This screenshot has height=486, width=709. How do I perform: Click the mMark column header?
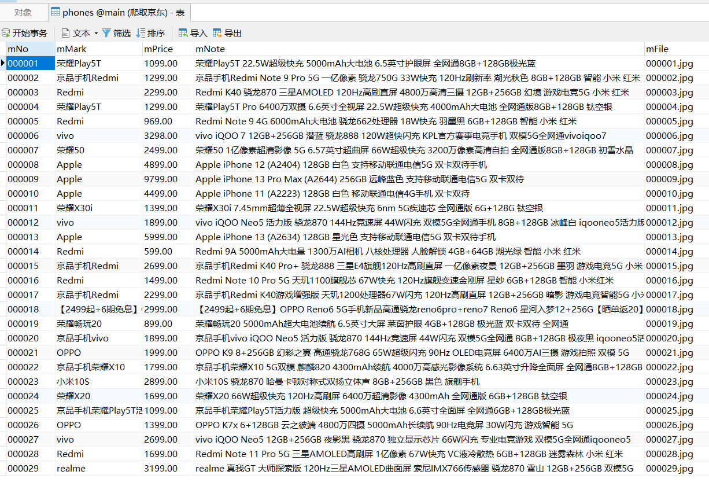coord(99,49)
